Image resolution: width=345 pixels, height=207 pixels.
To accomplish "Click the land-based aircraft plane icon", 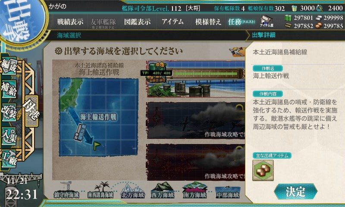I will 237,51.
